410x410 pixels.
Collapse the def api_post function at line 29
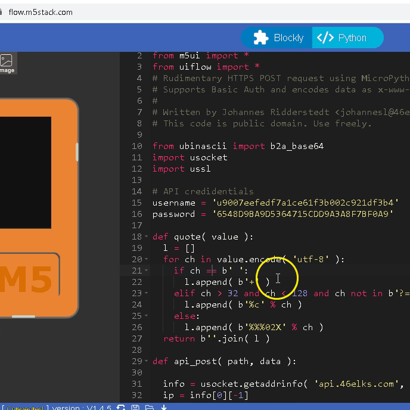click(x=147, y=361)
